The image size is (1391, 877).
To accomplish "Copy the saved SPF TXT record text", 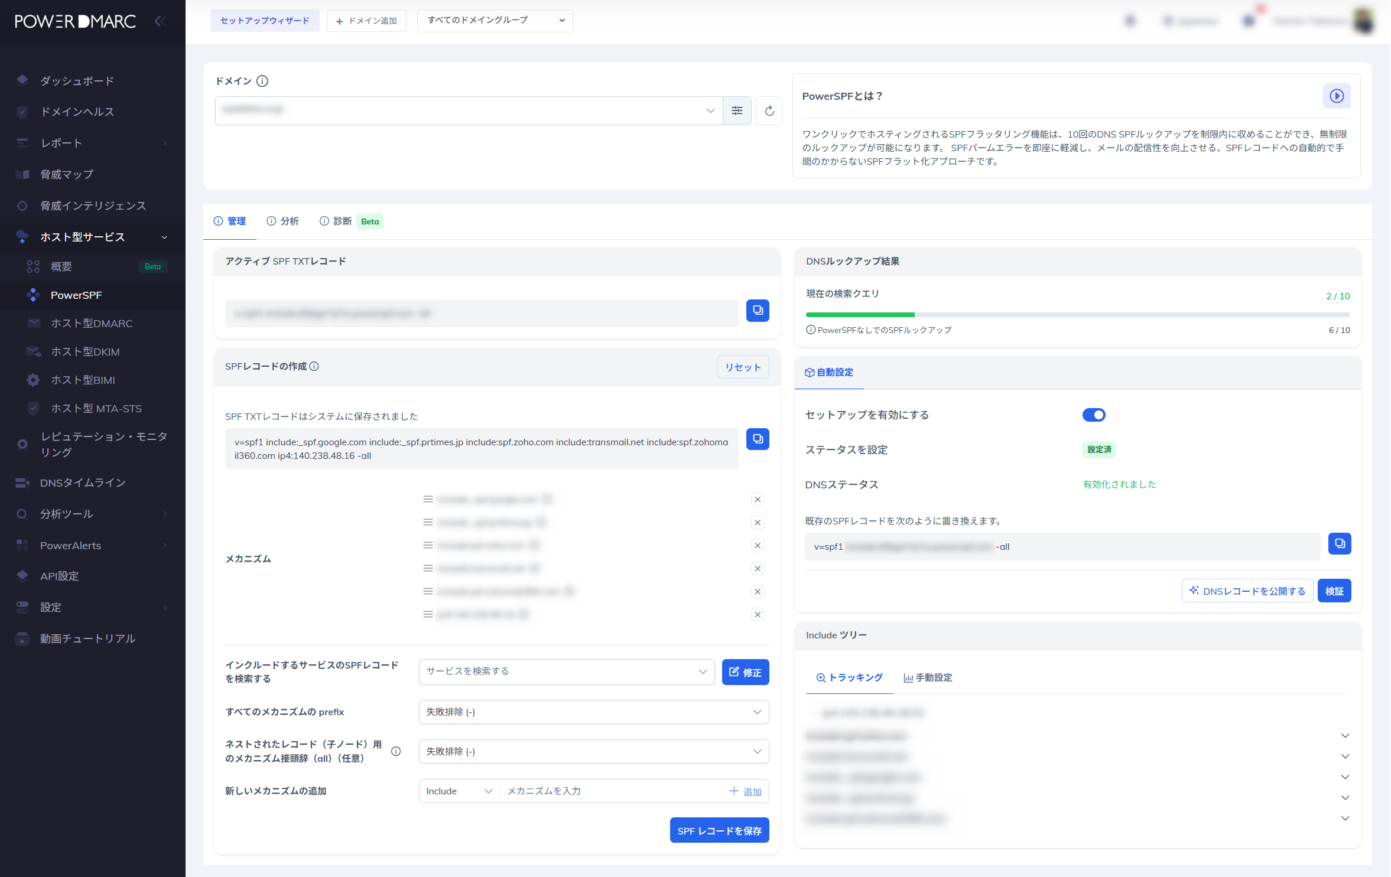I will click(757, 439).
